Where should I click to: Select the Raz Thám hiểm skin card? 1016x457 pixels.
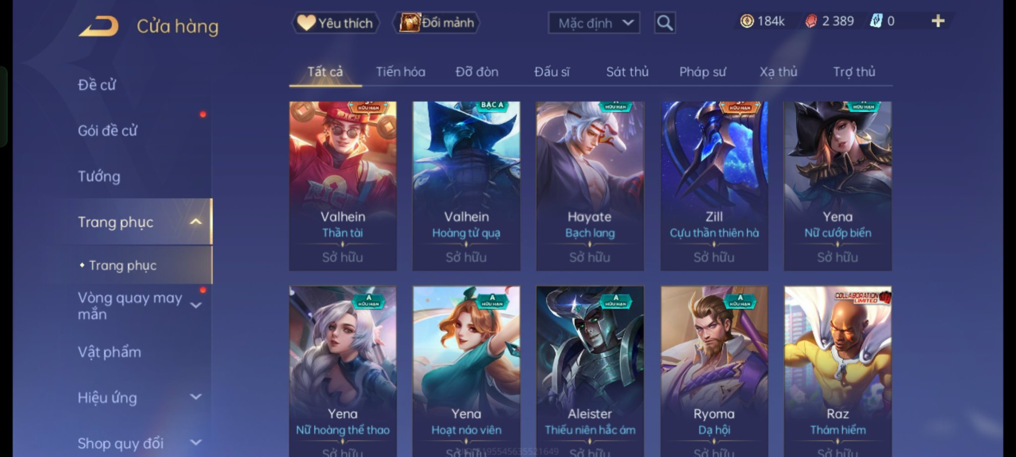pyautogui.click(x=837, y=371)
